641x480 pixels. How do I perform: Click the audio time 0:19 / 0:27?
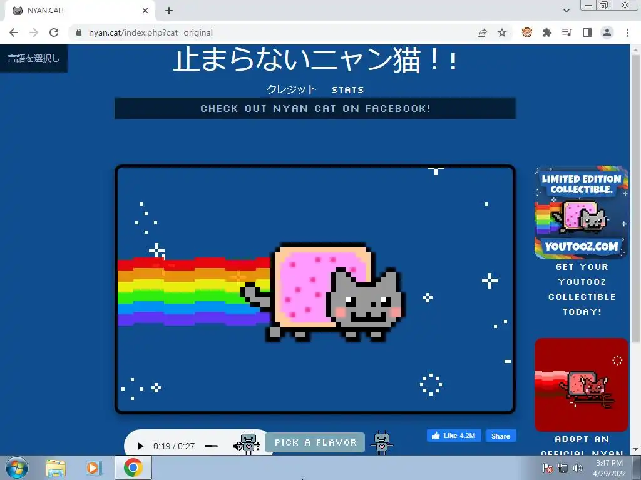click(174, 446)
